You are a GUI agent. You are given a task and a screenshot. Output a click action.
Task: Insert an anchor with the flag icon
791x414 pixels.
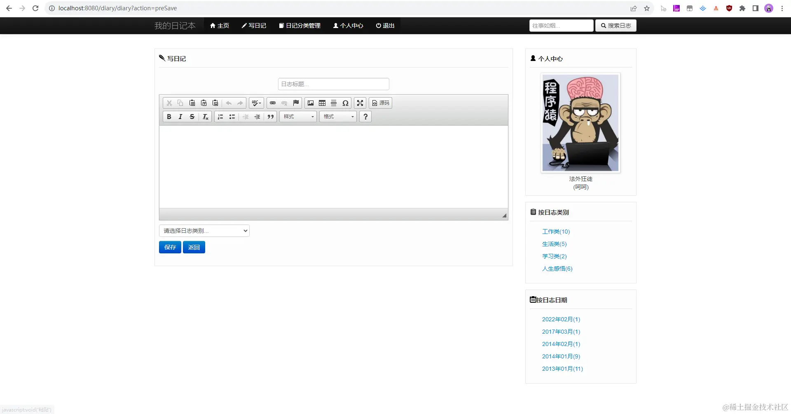point(296,103)
